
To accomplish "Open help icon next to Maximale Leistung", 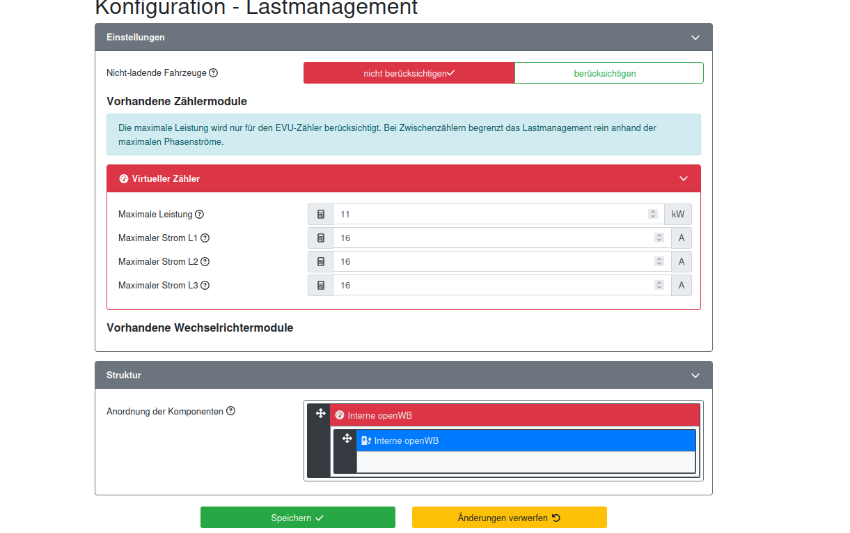I will tap(199, 214).
